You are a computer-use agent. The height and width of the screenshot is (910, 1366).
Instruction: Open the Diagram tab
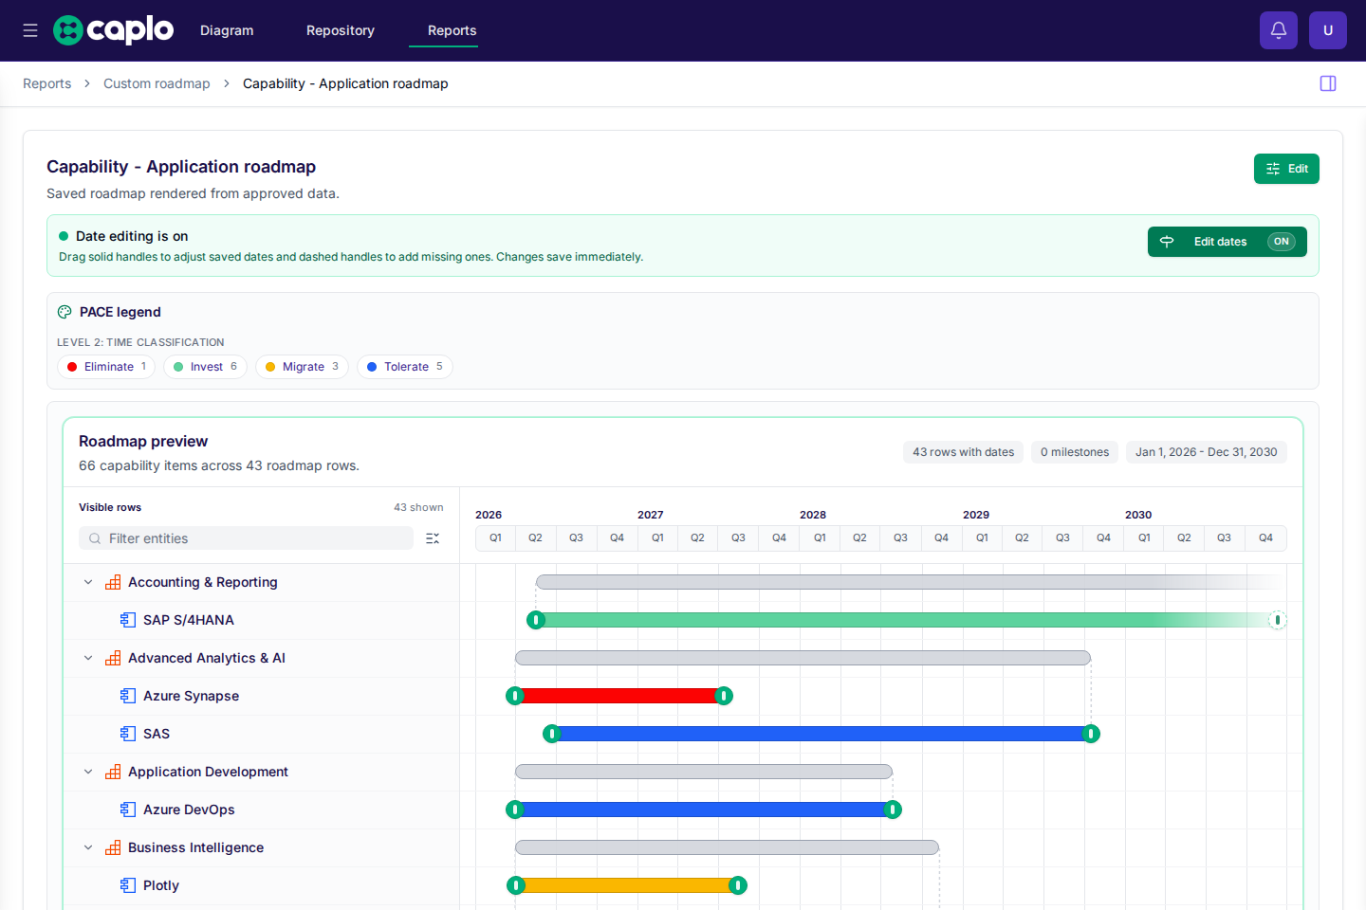[x=227, y=30]
